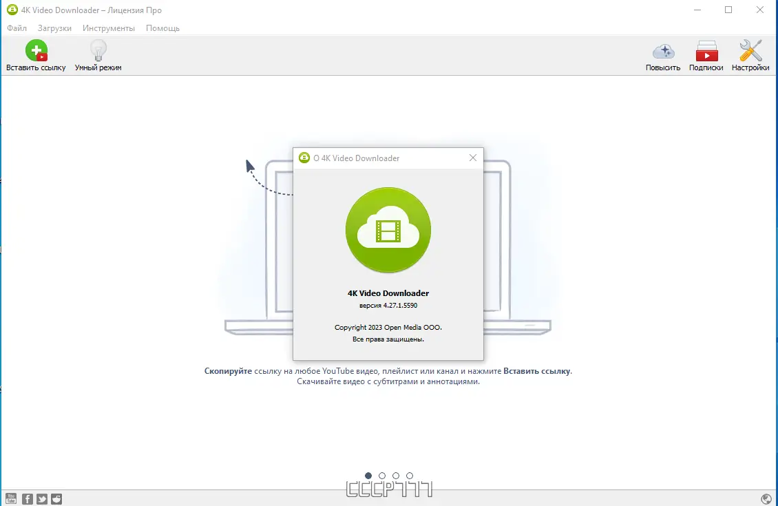The width and height of the screenshot is (778, 506).
Task: Click the large green cloud logo in About dialog
Action: click(388, 230)
